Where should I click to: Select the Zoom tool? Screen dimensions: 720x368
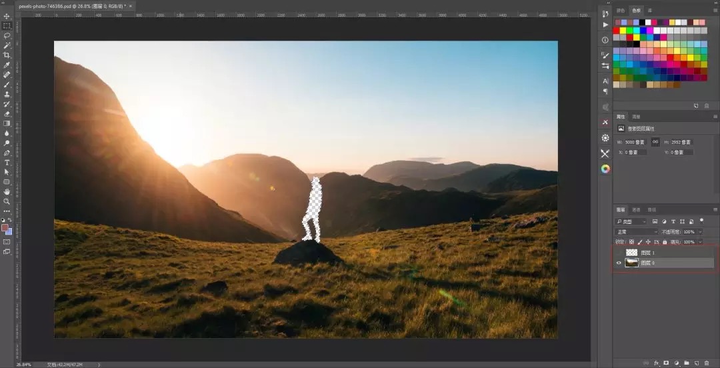tap(7, 201)
